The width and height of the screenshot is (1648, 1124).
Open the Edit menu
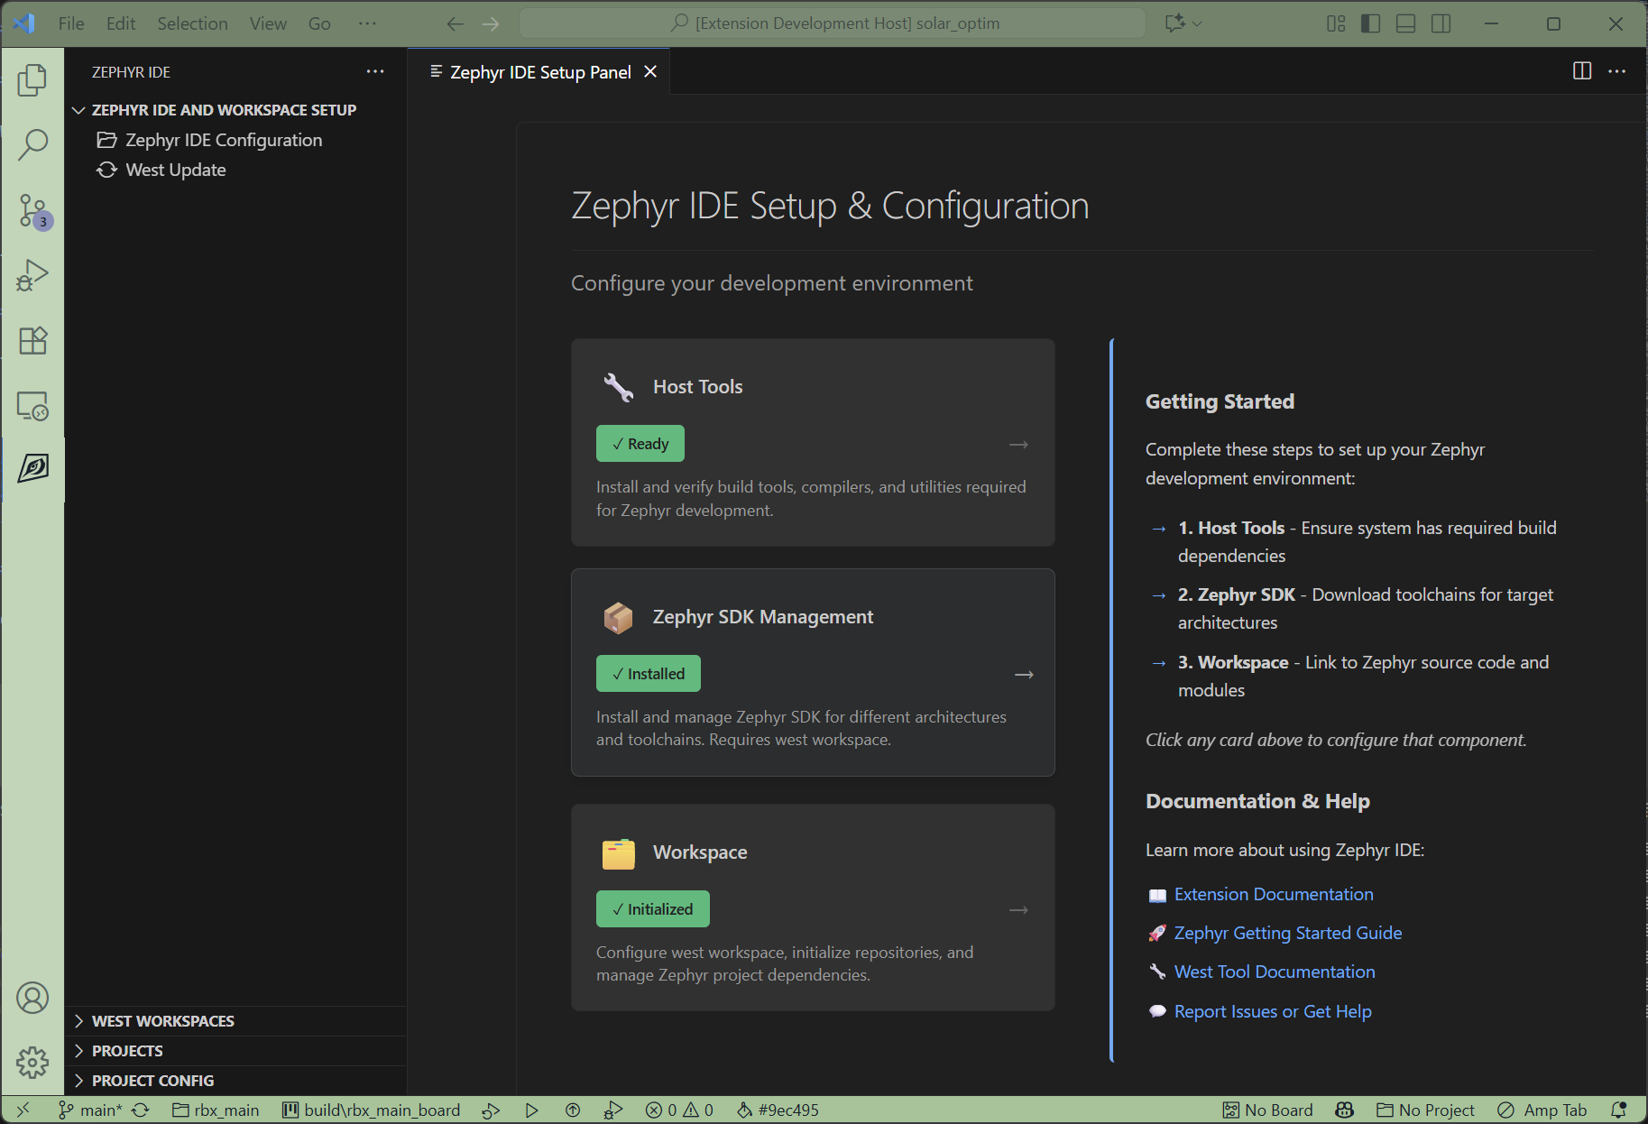tap(121, 23)
